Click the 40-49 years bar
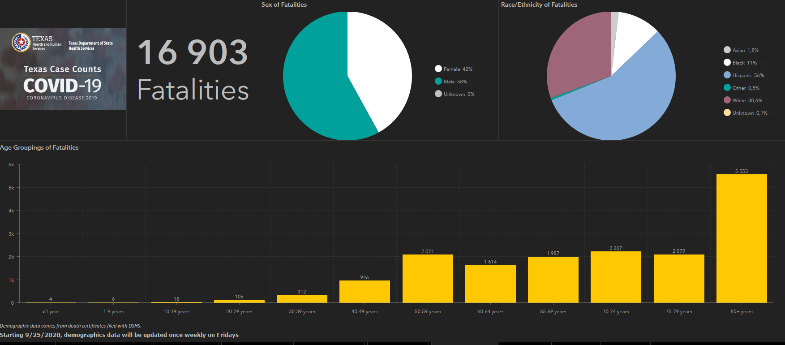The width and height of the screenshot is (785, 345). [x=365, y=292]
